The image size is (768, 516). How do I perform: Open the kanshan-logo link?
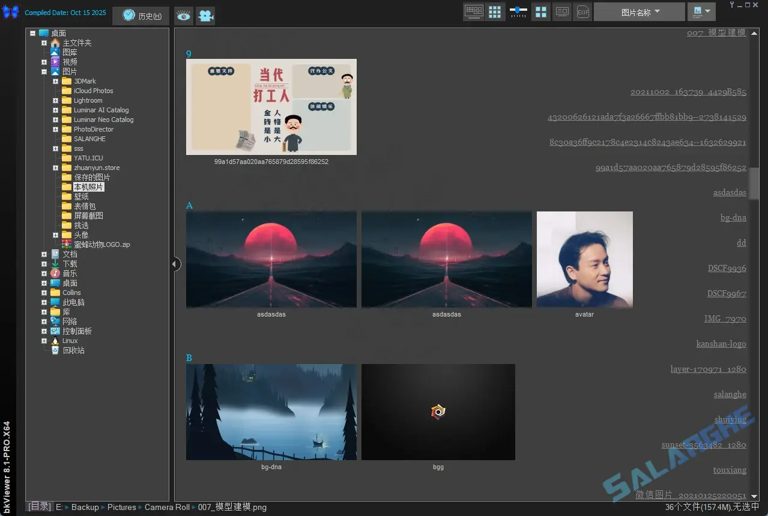click(x=721, y=344)
